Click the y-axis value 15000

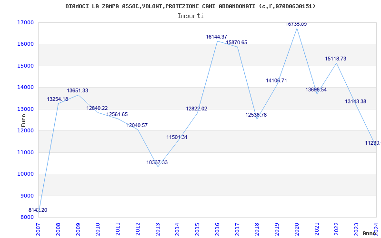pos(25,66)
